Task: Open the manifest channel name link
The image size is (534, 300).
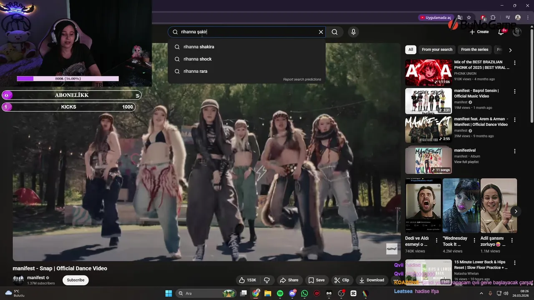Action: click(36, 277)
